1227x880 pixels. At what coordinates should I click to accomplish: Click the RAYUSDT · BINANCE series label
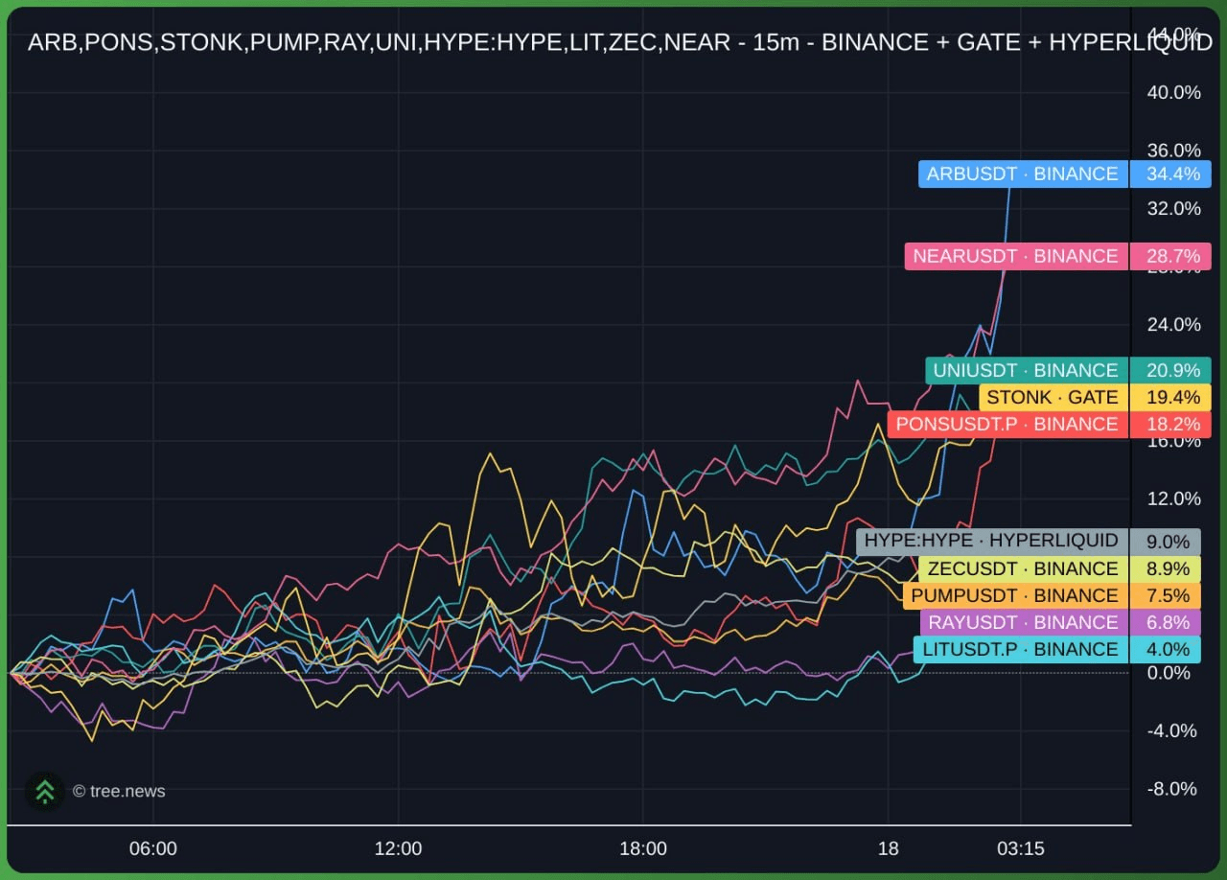[1024, 622]
